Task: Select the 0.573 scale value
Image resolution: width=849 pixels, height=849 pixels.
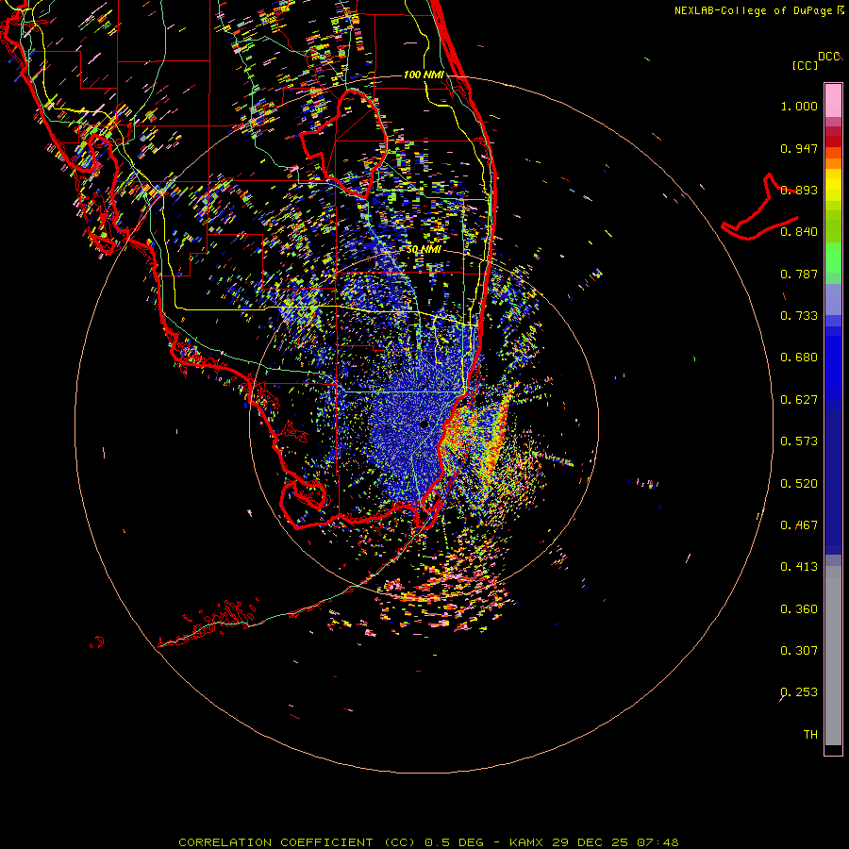Action: (x=799, y=441)
